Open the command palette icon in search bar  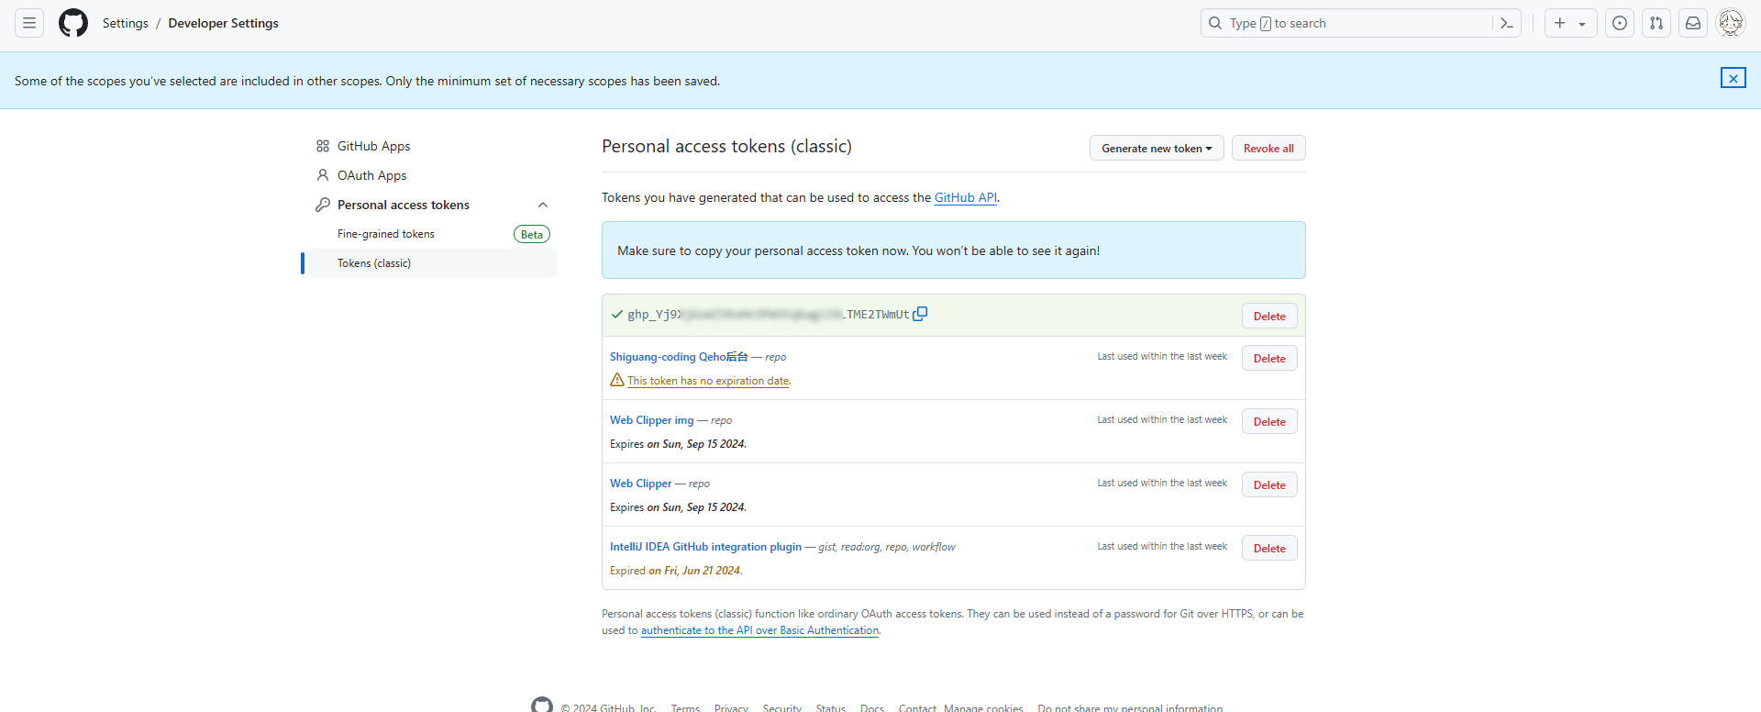pos(1506,23)
